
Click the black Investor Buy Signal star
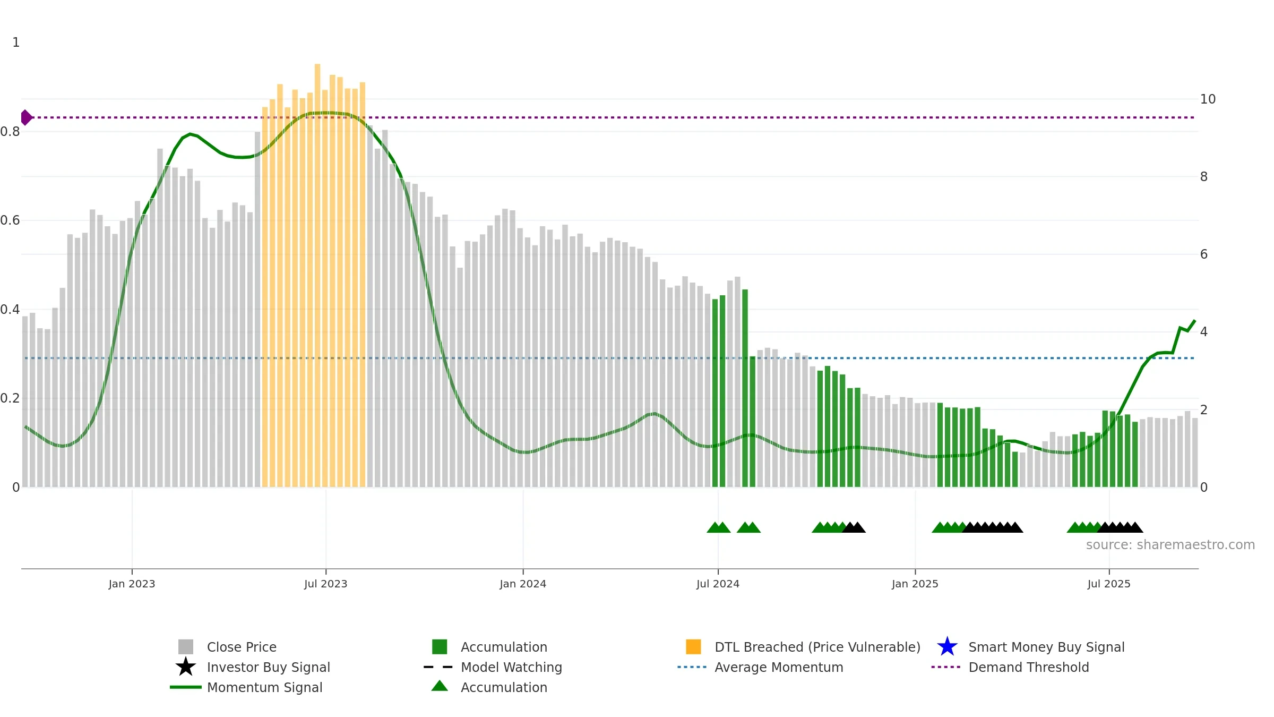coord(186,667)
